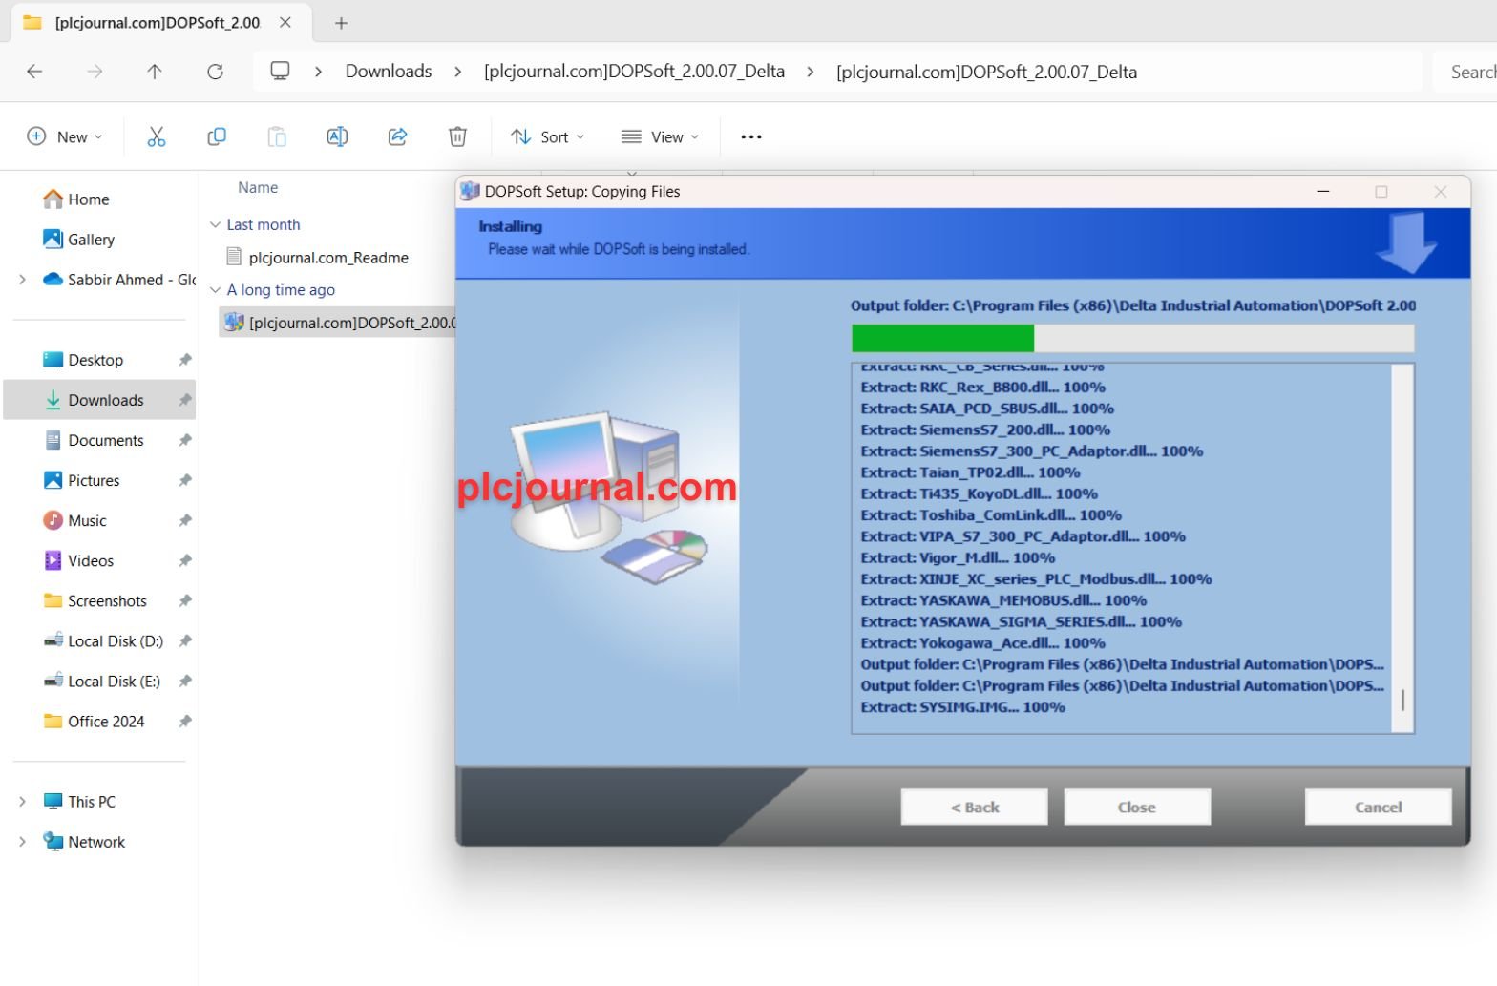Refresh the current folder view
The width and height of the screenshot is (1497, 986).
215,72
